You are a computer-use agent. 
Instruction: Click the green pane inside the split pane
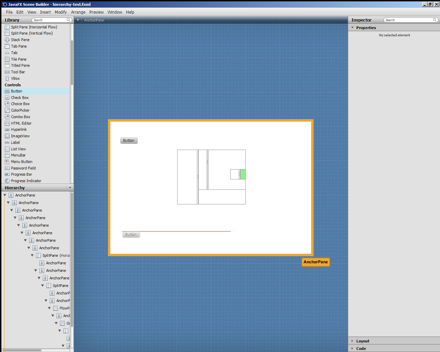(x=243, y=174)
